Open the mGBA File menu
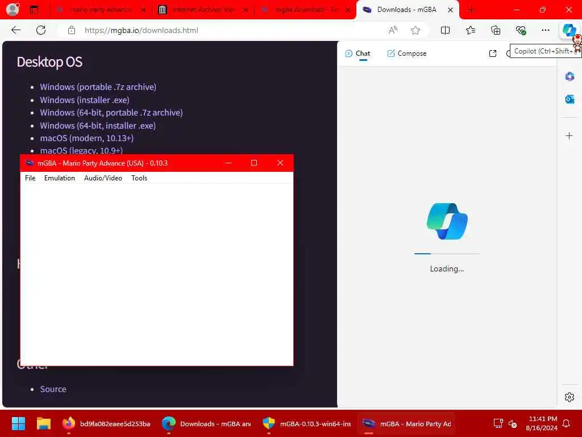Image resolution: width=582 pixels, height=437 pixels. coord(30,178)
